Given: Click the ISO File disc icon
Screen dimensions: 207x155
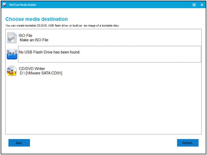Looking at the screenshot, I should [12, 38].
